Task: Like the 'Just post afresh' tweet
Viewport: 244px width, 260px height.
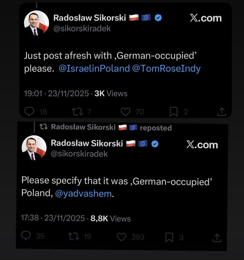Action: coord(125,112)
